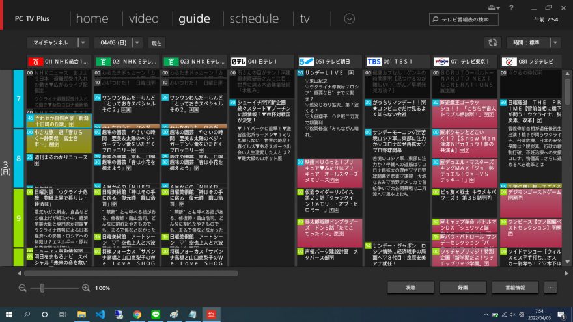The width and height of the screenshot is (573, 322).
Task: Click the guide zoom slider handle
Action: tap(42, 288)
